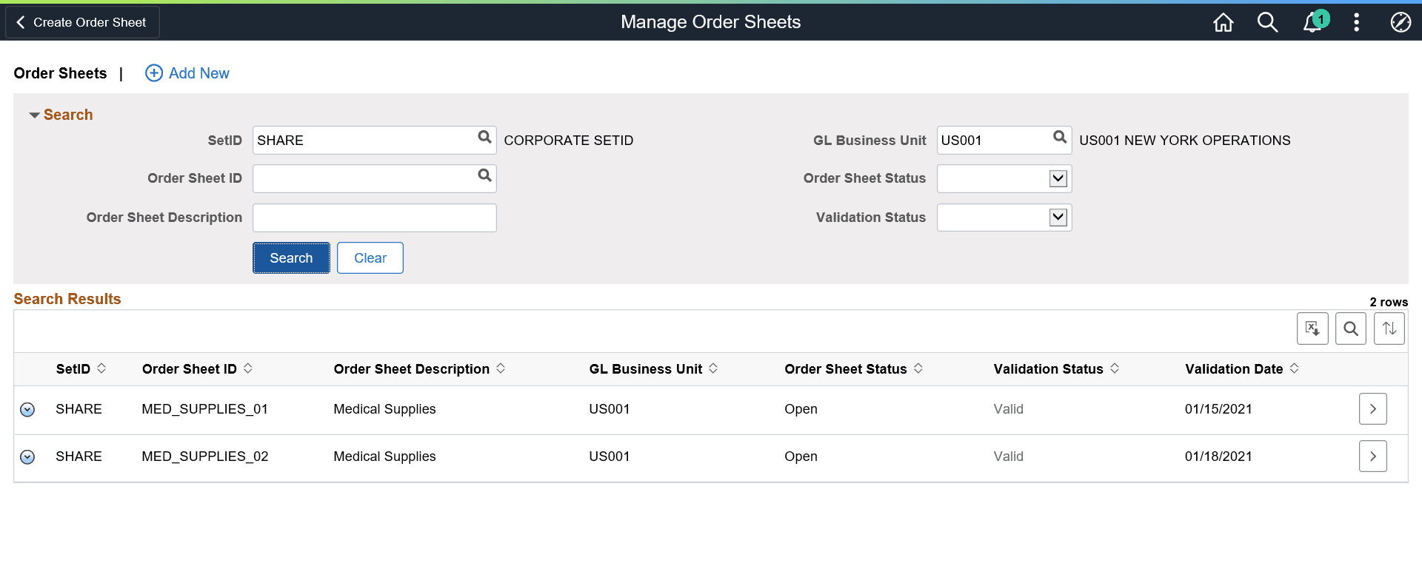The width and height of the screenshot is (1422, 566).
Task: Click Open status in MED_SUPPLIES_02 row
Action: tap(801, 456)
